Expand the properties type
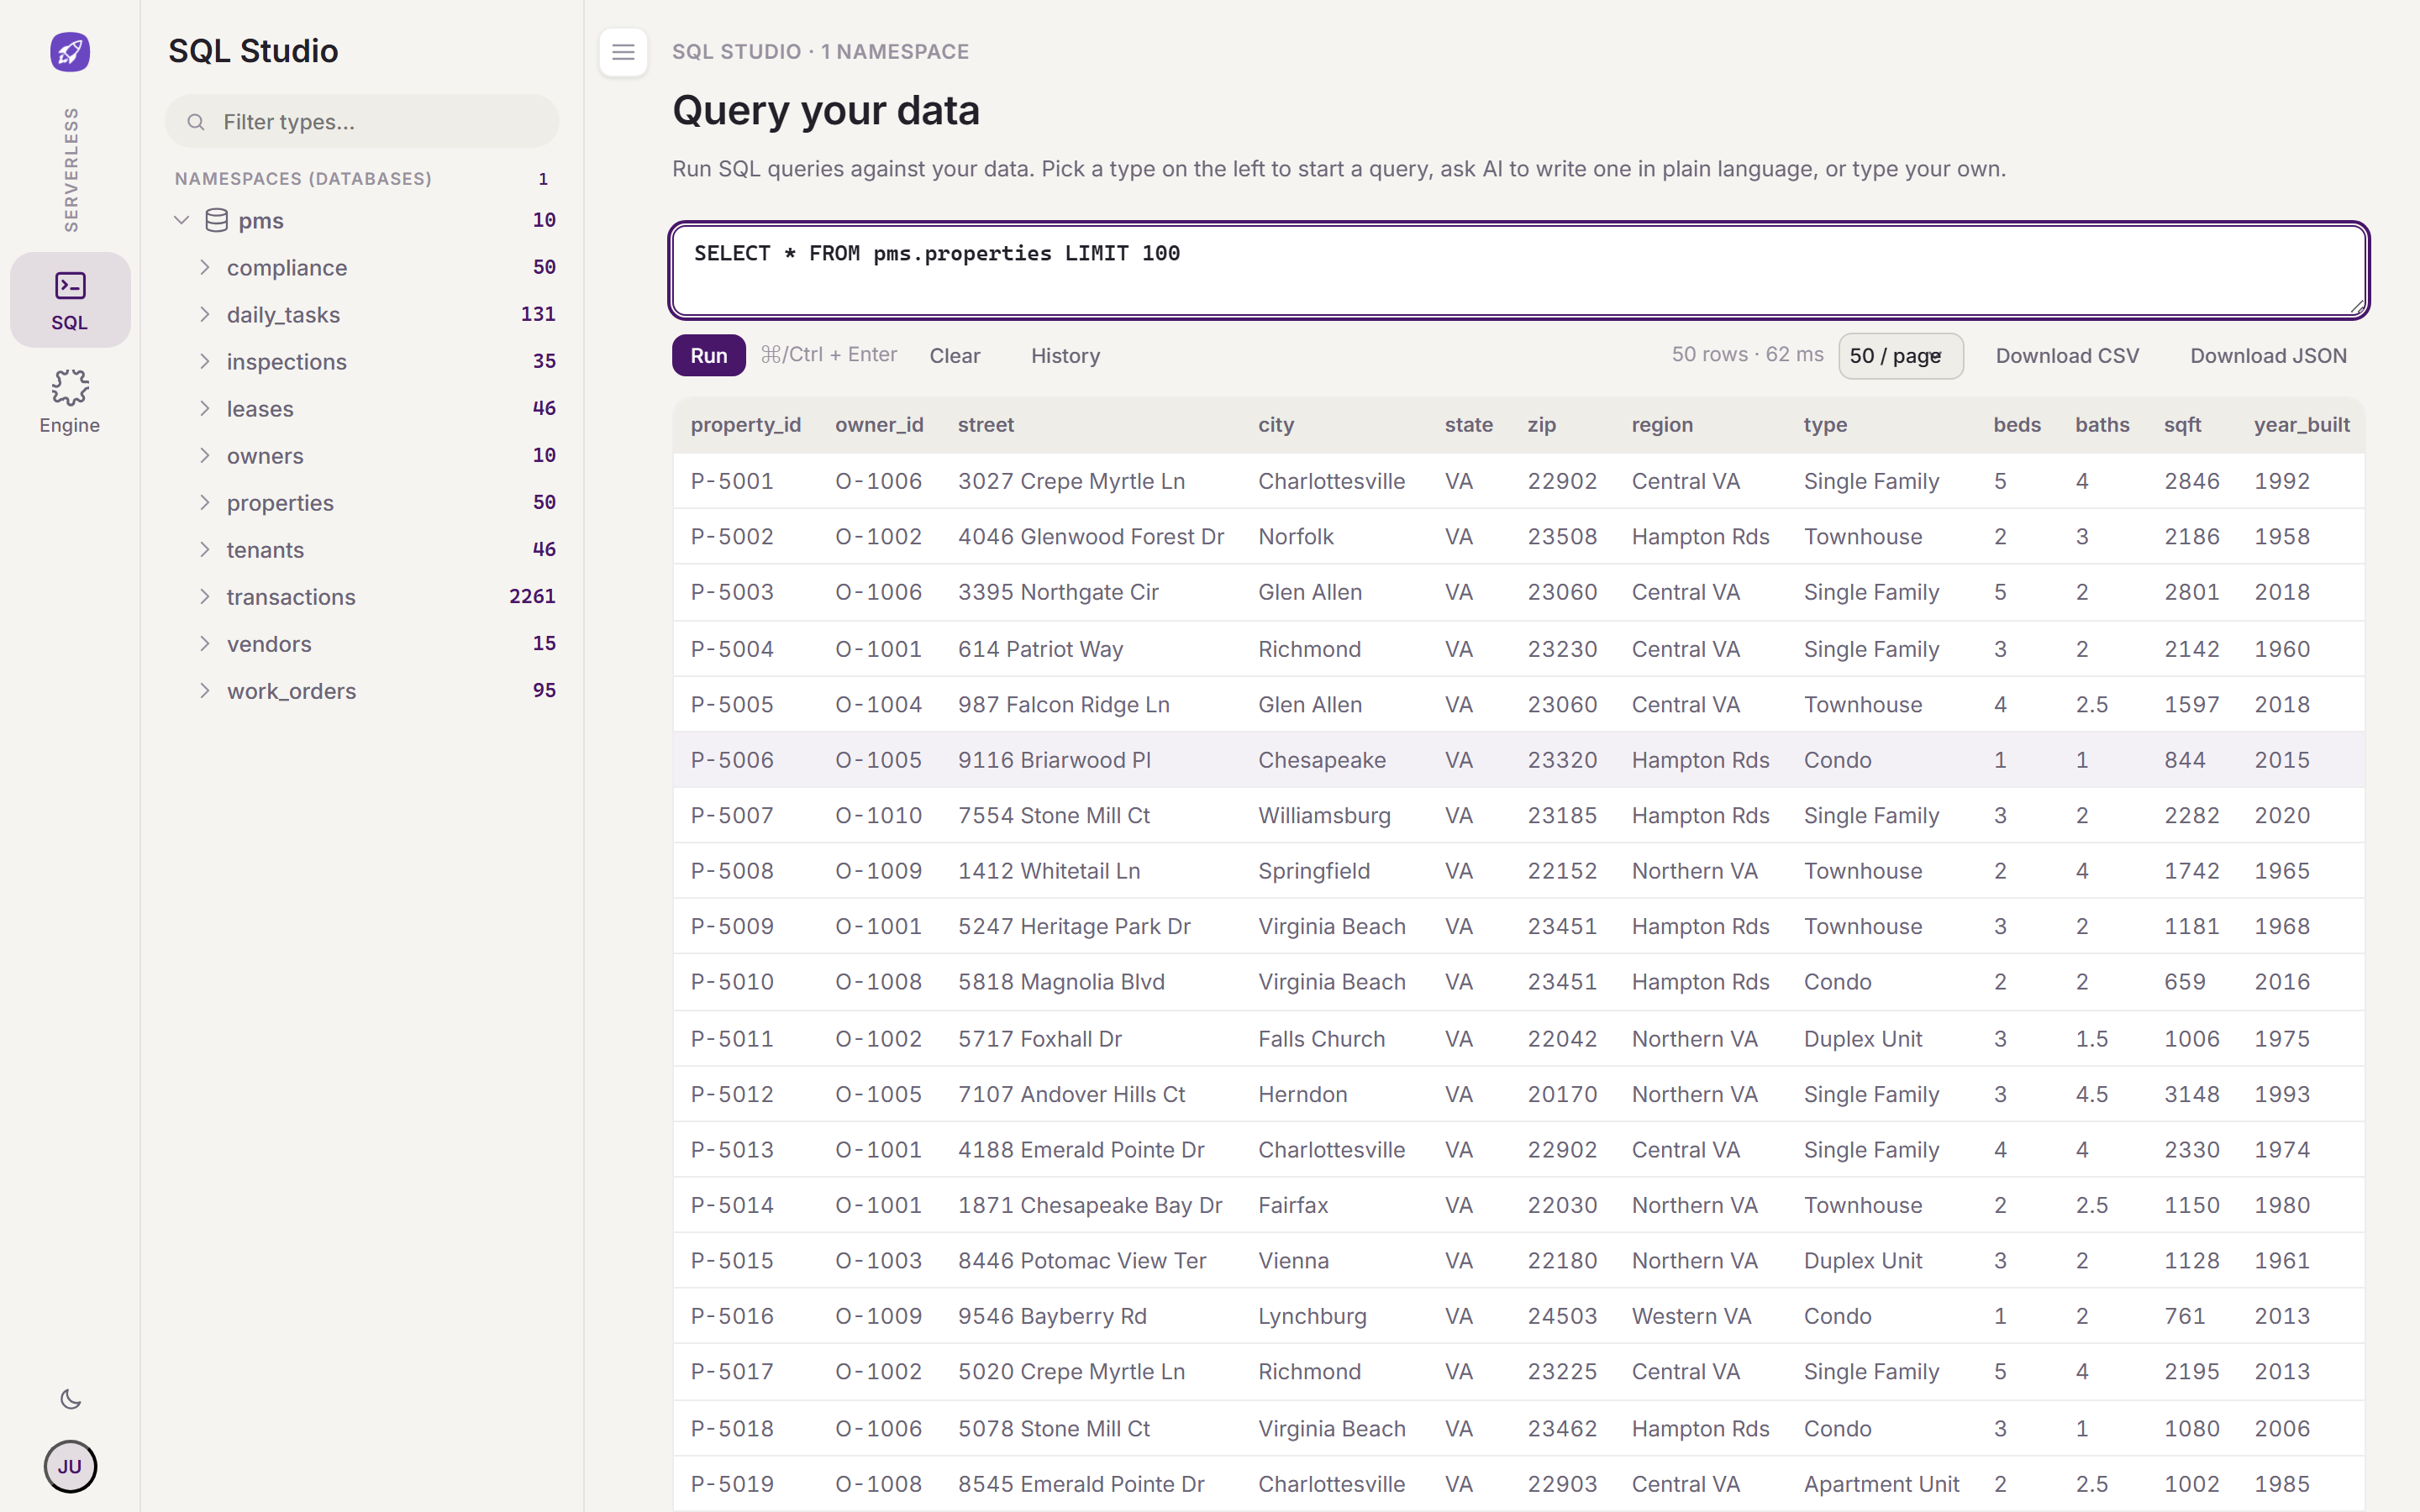The height and width of the screenshot is (1512, 2420). coord(204,502)
